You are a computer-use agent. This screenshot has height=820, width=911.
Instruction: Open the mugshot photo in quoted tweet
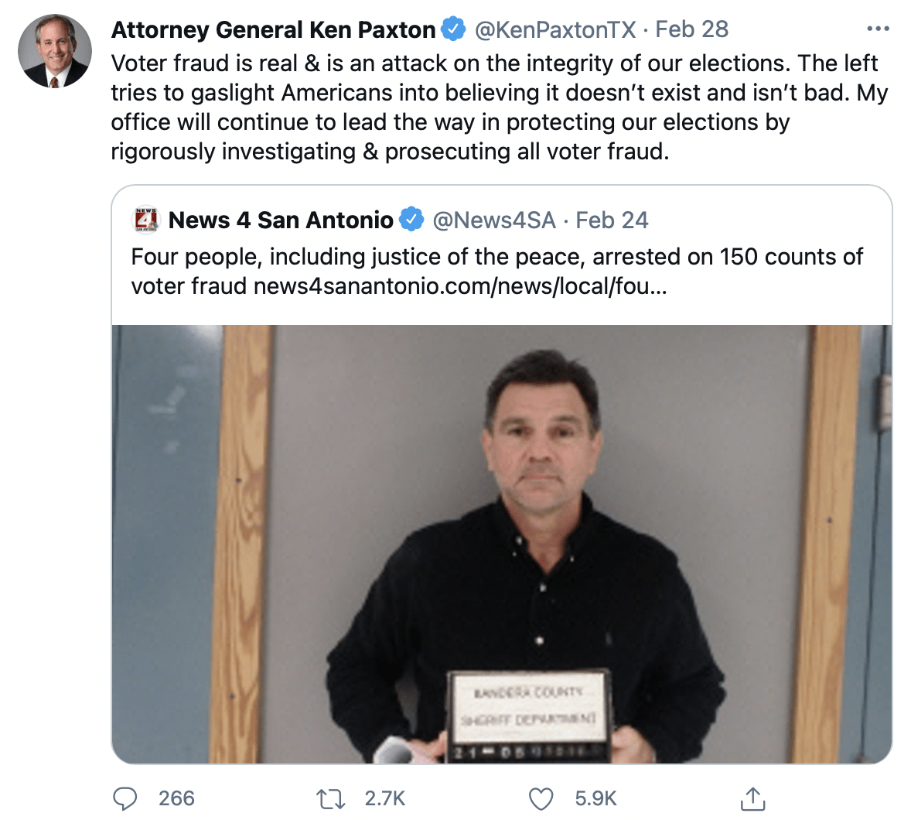[501, 544]
